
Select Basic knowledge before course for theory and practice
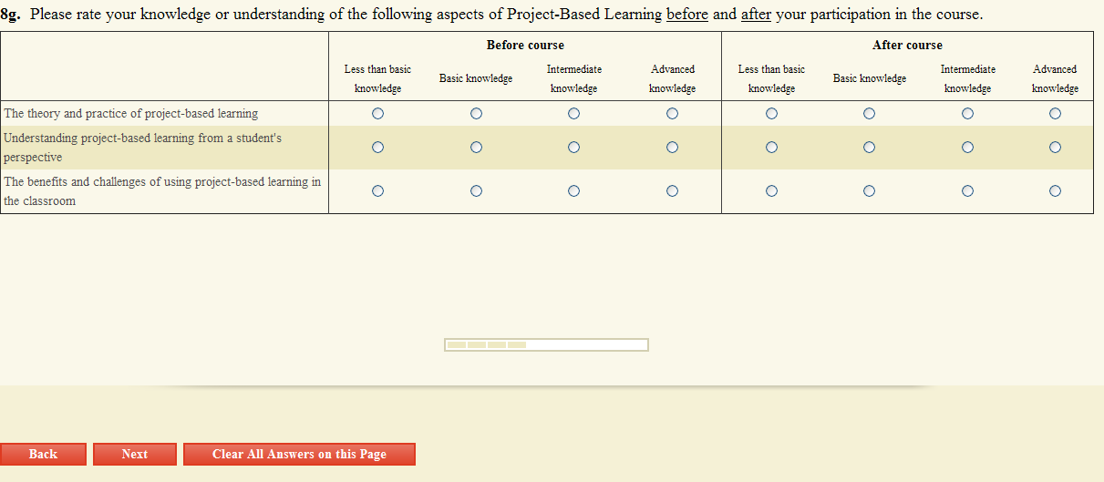476,114
